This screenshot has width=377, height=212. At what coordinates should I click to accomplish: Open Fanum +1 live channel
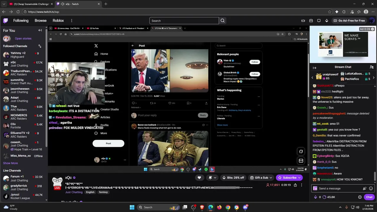point(24,178)
